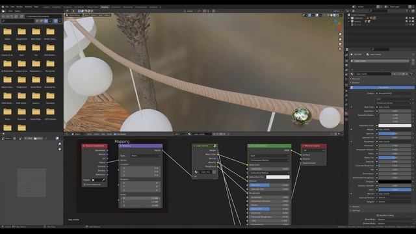Expand the Settings panel in properties
This screenshot has width=416, height=234.
[356, 211]
